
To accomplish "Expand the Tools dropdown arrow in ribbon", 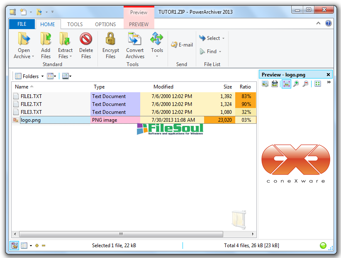I will pos(157,57).
